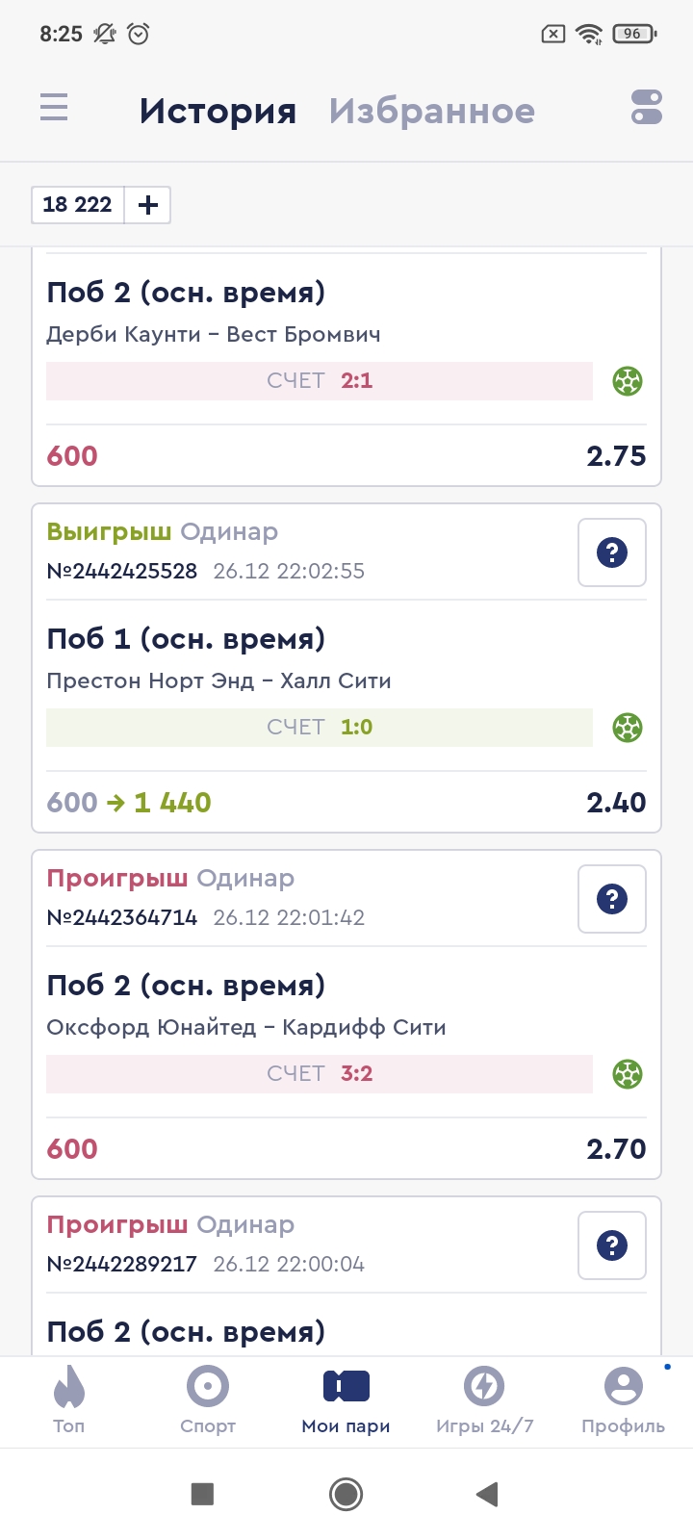
Task: Go to the Топ section
Action: click(x=68, y=1399)
